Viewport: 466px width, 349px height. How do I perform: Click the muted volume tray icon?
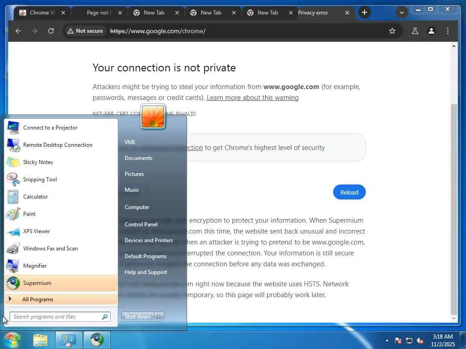click(420, 340)
